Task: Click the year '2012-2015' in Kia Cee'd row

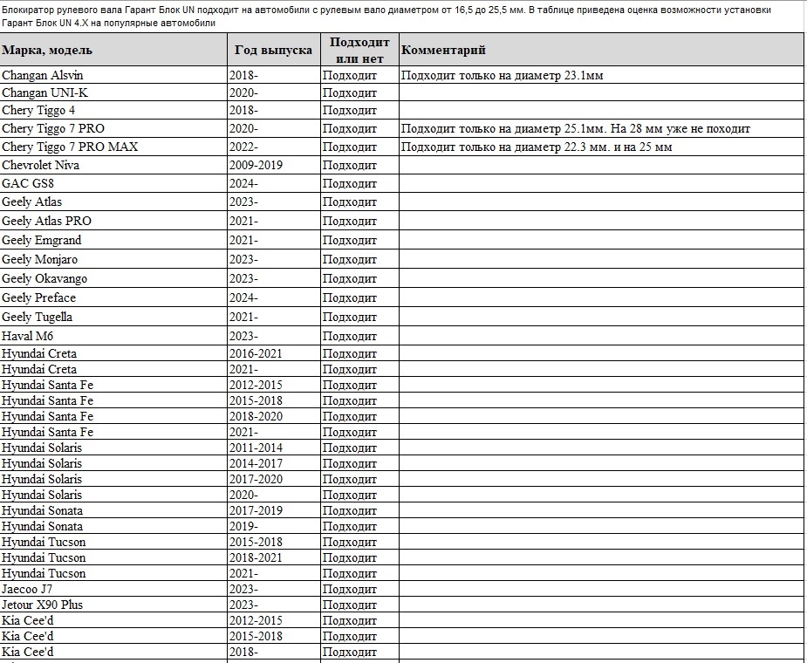Action: (x=274, y=620)
